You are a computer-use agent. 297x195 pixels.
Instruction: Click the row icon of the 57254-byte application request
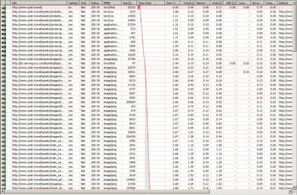3,25
